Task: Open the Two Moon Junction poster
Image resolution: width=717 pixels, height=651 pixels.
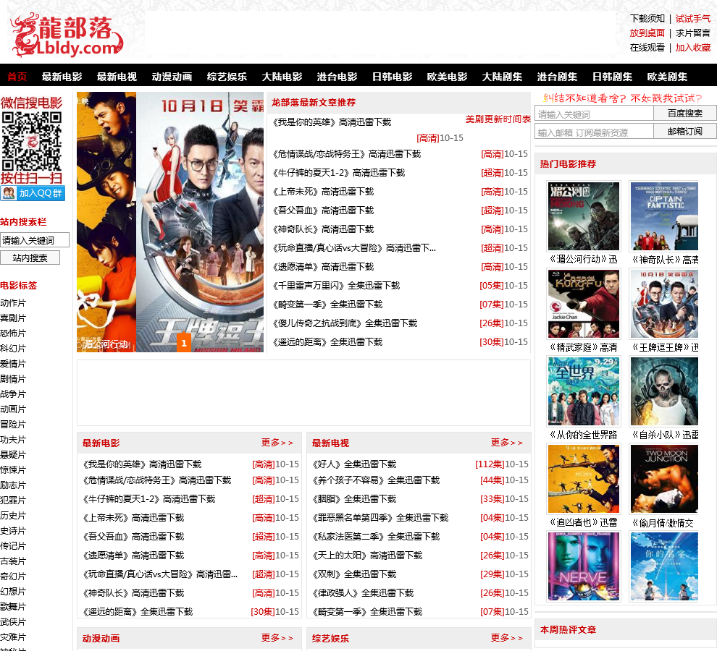Action: pyautogui.click(x=664, y=480)
